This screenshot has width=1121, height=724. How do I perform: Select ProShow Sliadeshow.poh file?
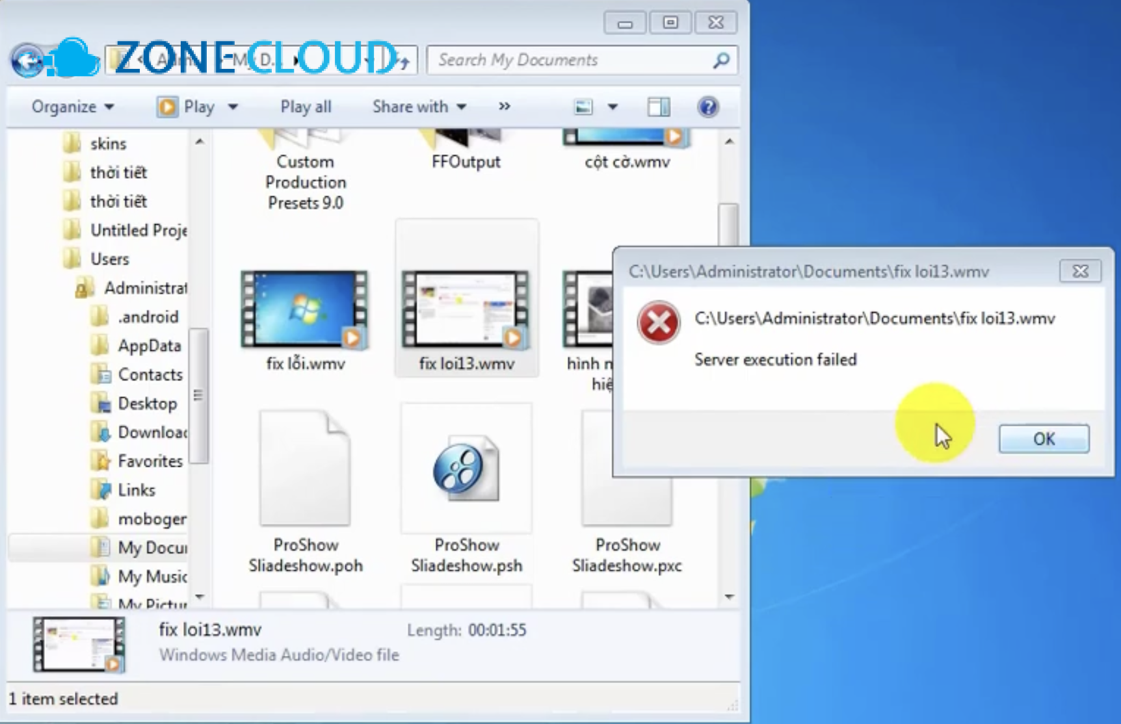click(305, 492)
